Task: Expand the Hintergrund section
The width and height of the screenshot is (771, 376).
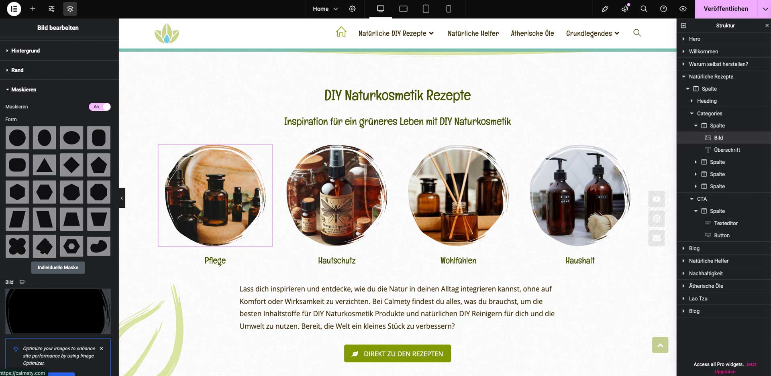Action: point(25,51)
